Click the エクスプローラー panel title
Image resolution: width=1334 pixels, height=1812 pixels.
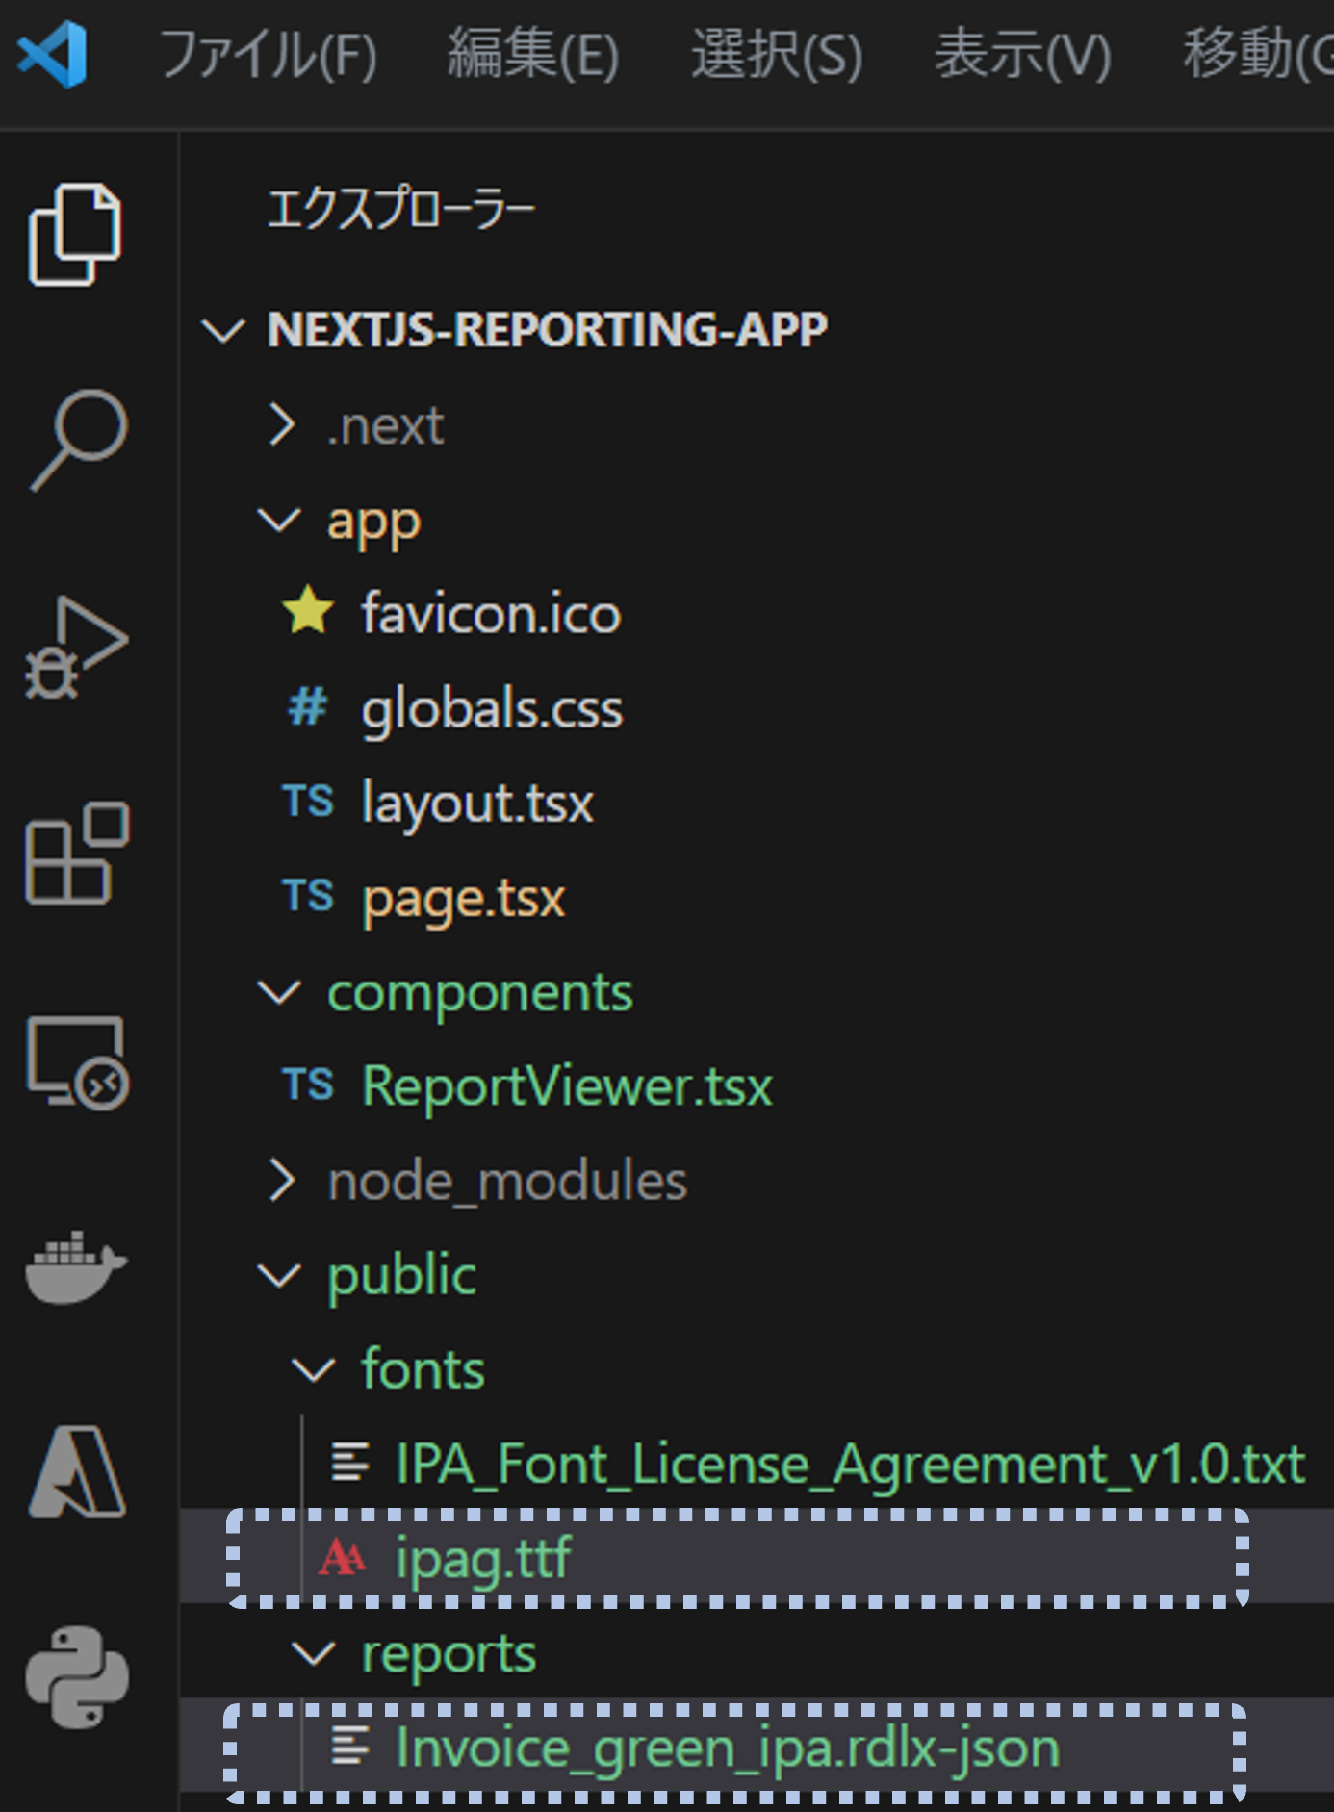401,209
